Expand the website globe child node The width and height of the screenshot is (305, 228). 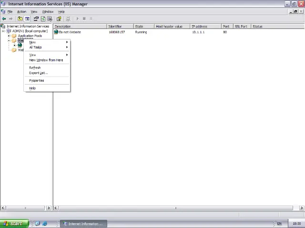coord(15,46)
